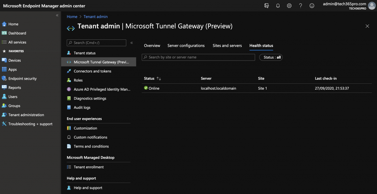Viewport: 377px width, 194px height.
Task: Sort the table by Status column
Action: pyautogui.click(x=159, y=79)
